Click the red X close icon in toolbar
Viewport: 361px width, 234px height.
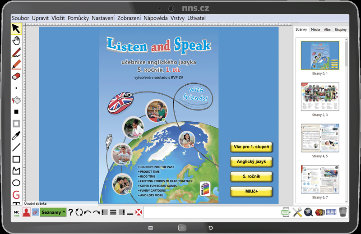pos(139,212)
